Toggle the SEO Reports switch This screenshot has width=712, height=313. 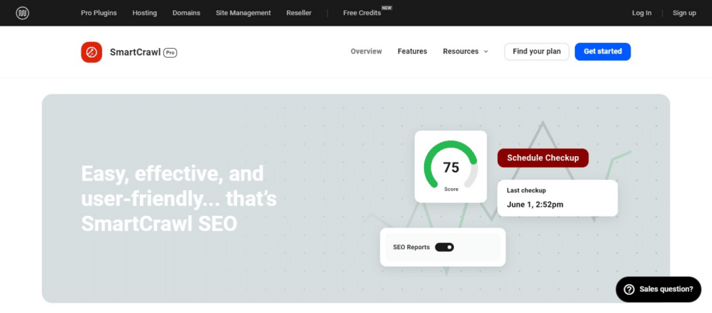click(x=444, y=247)
